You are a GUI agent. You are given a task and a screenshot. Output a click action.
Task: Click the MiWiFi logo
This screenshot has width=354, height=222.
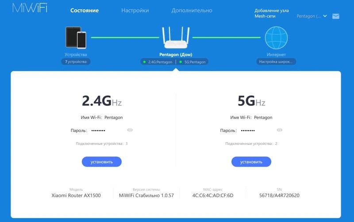coord(30,8)
